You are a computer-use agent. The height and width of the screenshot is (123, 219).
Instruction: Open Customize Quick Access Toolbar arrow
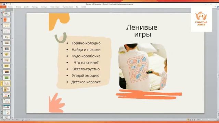point(13,4)
